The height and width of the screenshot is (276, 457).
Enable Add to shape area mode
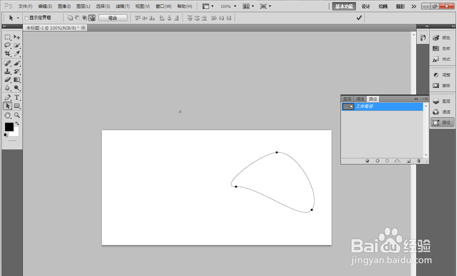click(x=70, y=18)
